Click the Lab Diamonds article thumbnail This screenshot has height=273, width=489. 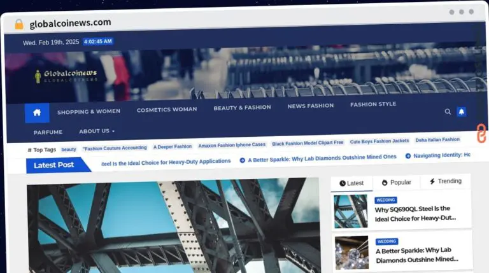[x=351, y=253]
